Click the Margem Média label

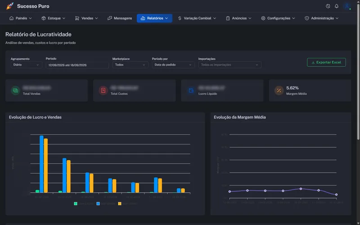tap(297, 94)
